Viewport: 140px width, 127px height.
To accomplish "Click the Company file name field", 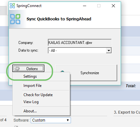I will click(80, 43).
